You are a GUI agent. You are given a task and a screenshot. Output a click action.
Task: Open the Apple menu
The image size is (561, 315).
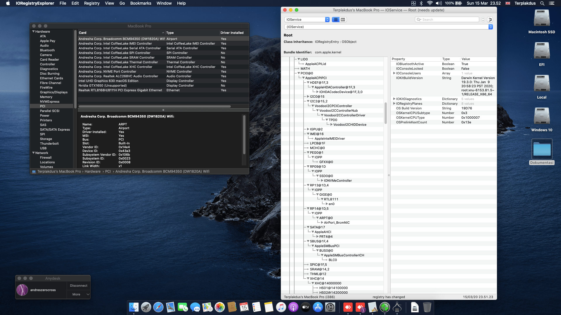click(8, 3)
